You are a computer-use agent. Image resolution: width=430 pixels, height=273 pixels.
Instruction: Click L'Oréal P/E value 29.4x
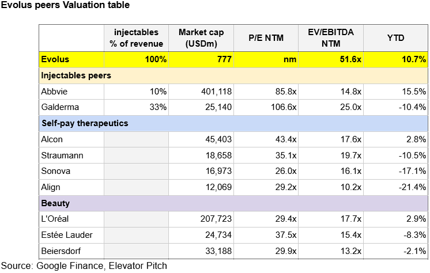point(286,219)
